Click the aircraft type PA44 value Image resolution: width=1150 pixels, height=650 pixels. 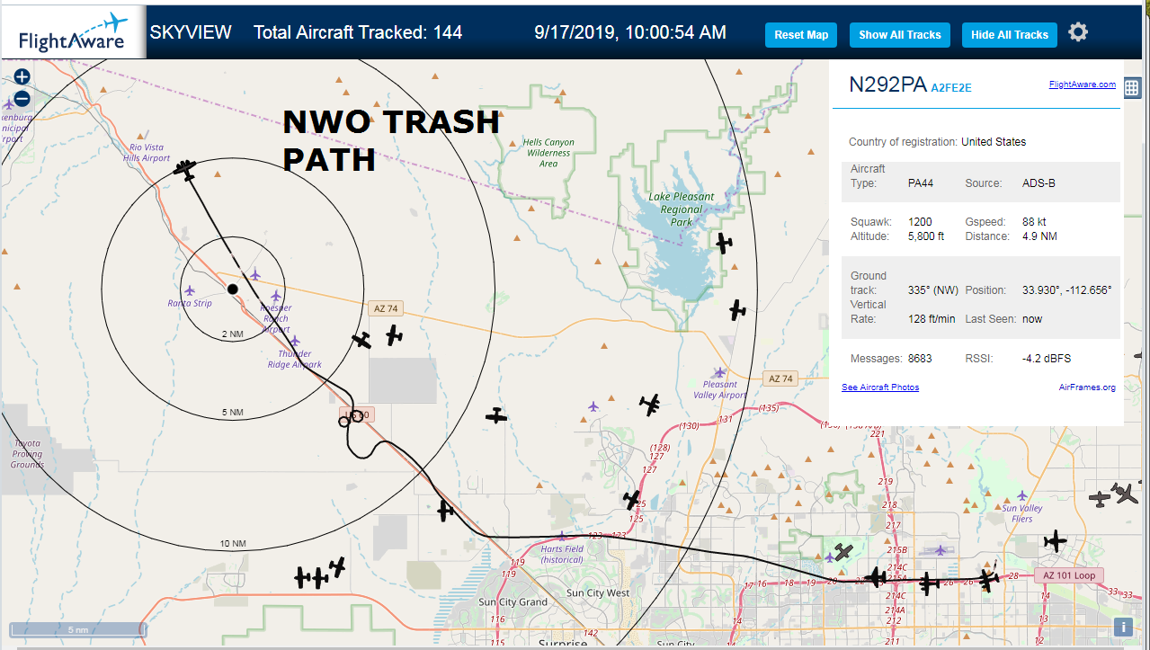921,183
